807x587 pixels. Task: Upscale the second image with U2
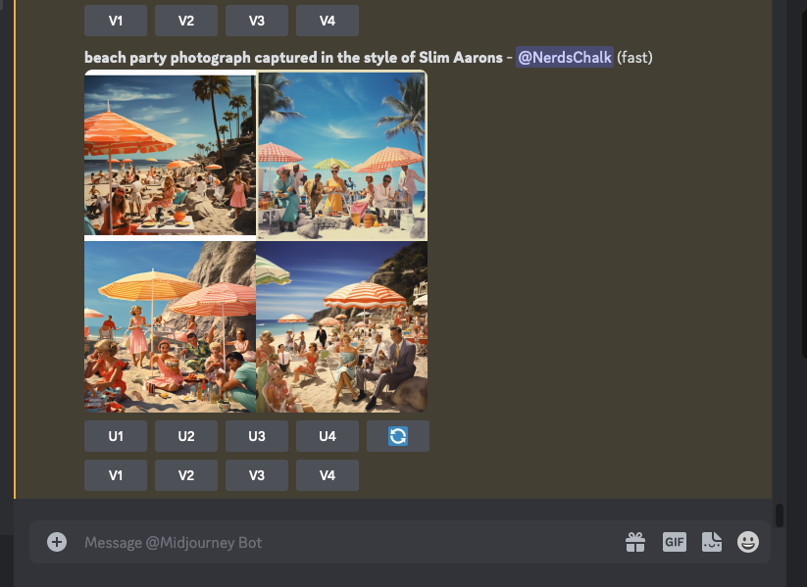186,436
